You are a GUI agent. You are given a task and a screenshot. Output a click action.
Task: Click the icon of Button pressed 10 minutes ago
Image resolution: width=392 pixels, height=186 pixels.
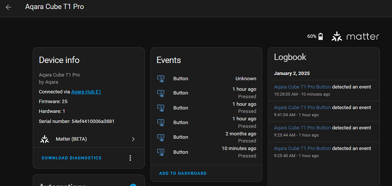pyautogui.click(x=161, y=152)
